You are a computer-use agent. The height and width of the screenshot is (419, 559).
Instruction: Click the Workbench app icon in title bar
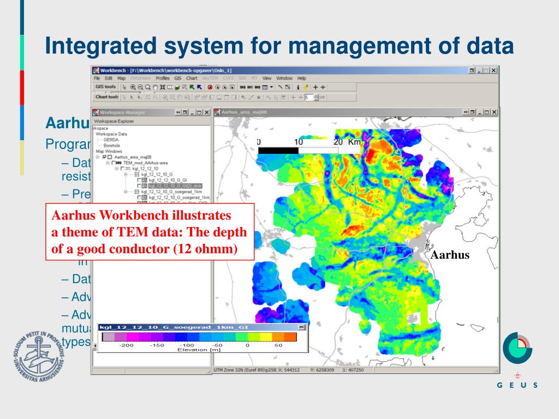[96, 70]
